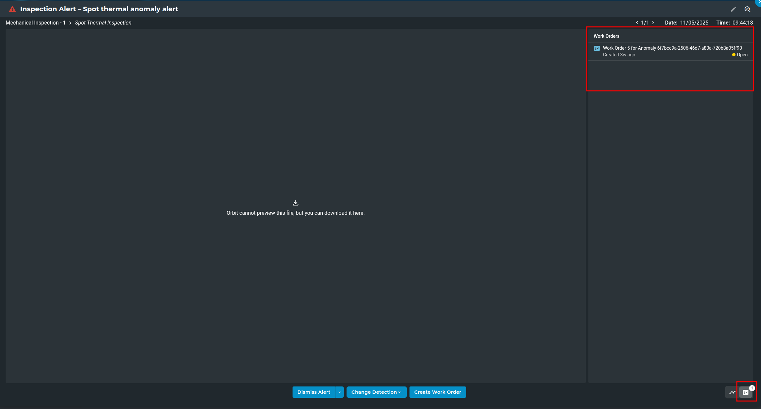Go to next capture chevron
Image resolution: width=761 pixels, height=409 pixels.
(x=653, y=23)
